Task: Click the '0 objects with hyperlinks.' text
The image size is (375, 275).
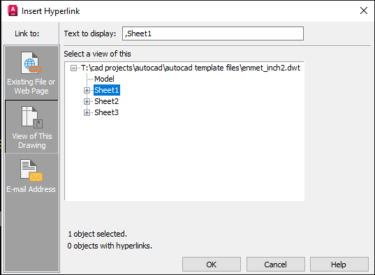Action: pyautogui.click(x=110, y=246)
